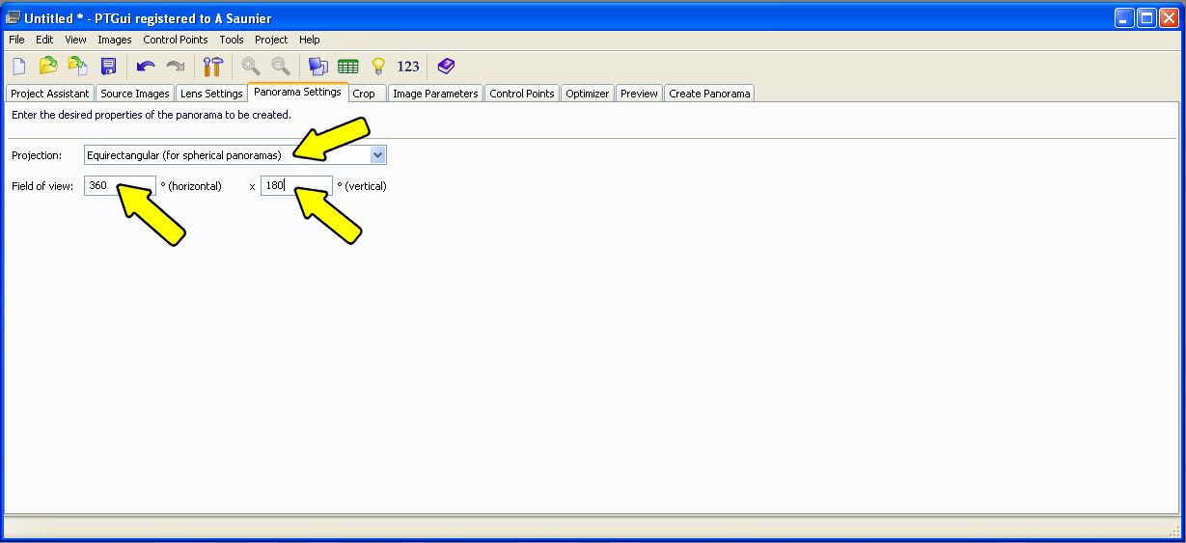Switch to the Create Panorama tab
Viewport: 1186px width, 543px height.
click(708, 94)
